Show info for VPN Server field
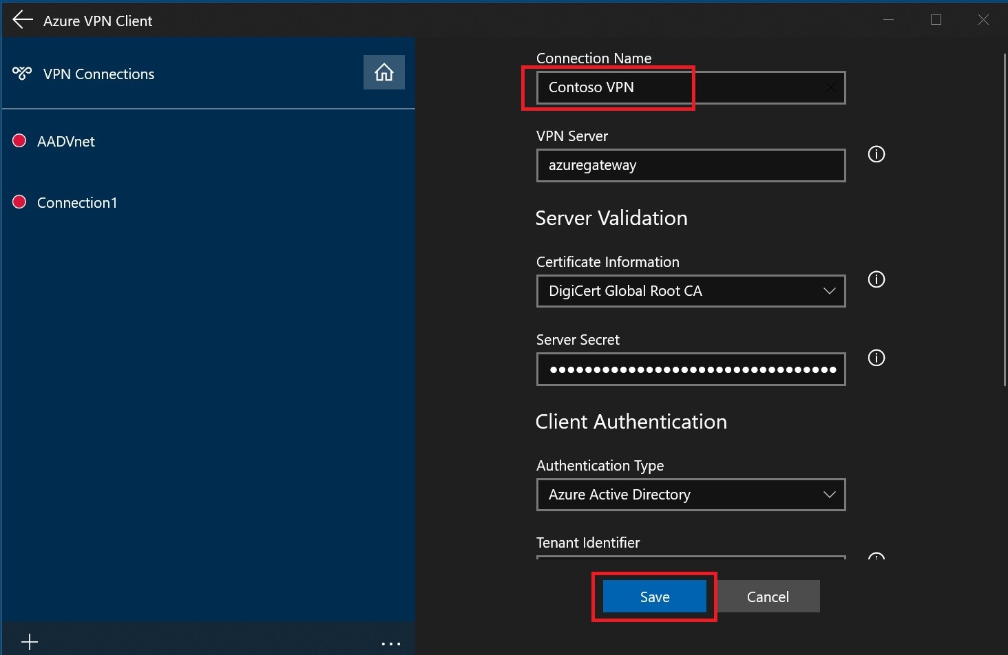Viewport: 1008px width, 655px height. 876,154
